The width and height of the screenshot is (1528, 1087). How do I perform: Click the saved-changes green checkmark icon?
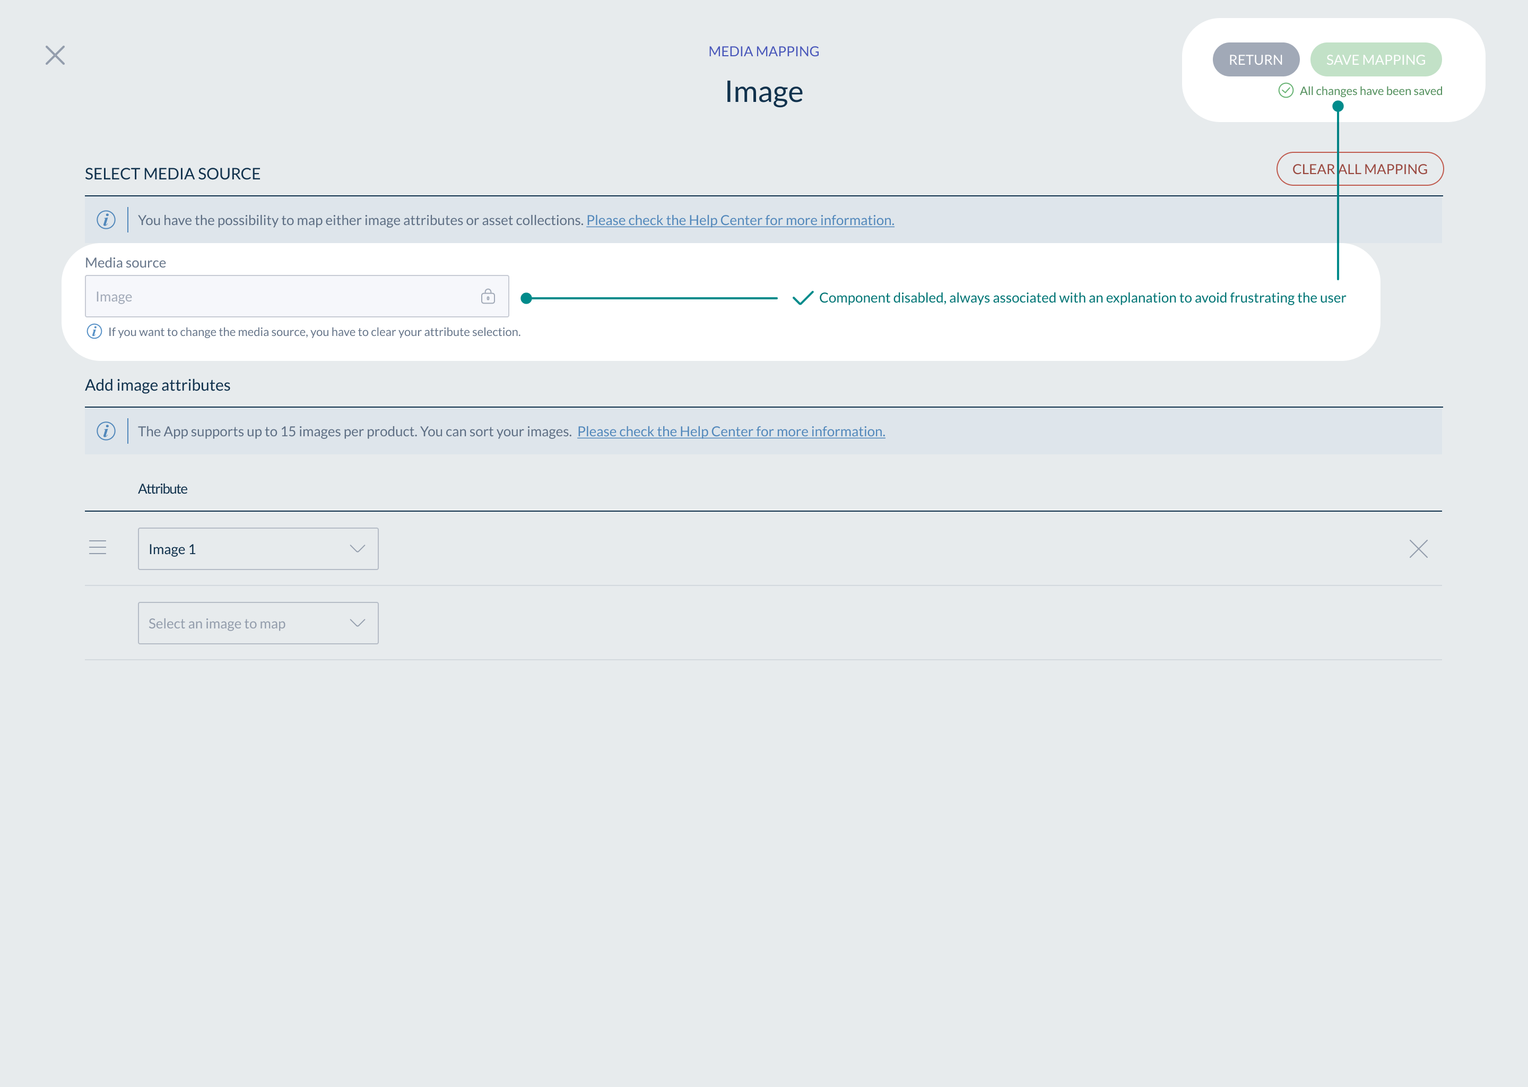pyautogui.click(x=1285, y=90)
